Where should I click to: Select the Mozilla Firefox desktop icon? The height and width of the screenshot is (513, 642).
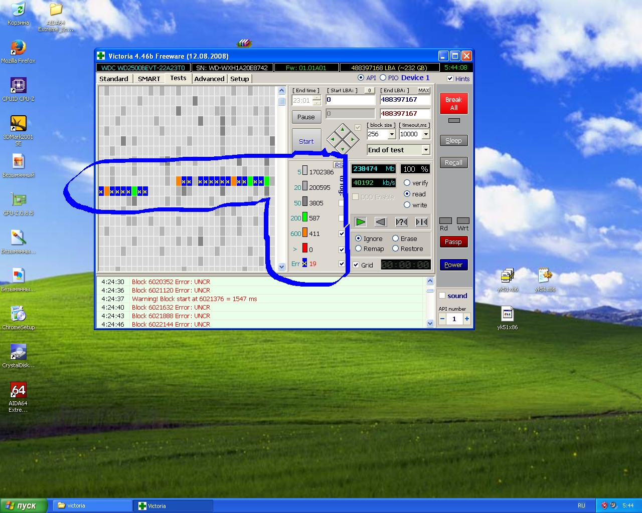click(x=18, y=52)
